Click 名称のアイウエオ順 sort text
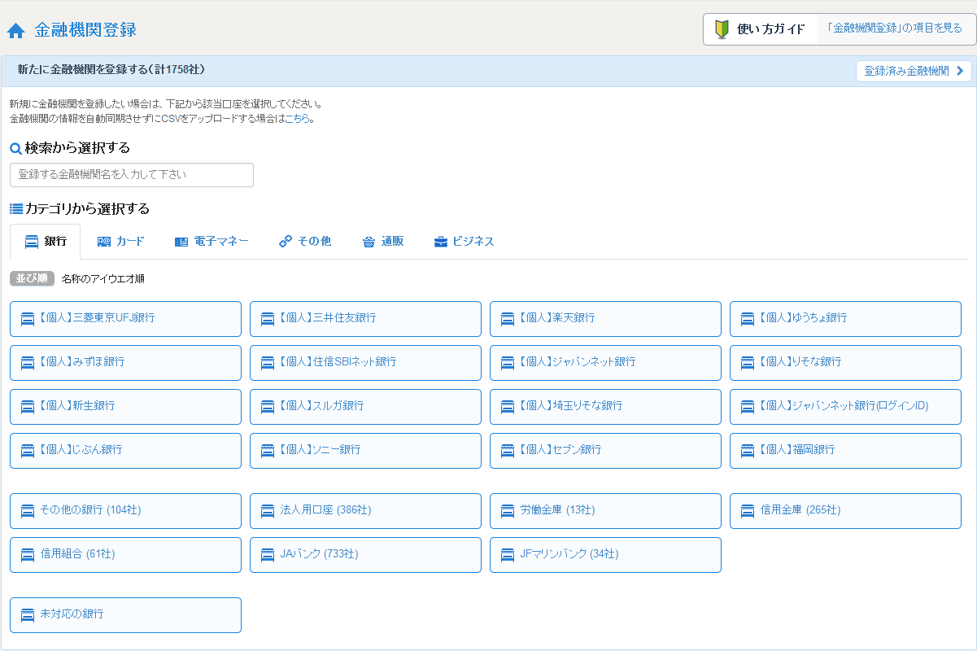The height and width of the screenshot is (651, 977). point(103,278)
